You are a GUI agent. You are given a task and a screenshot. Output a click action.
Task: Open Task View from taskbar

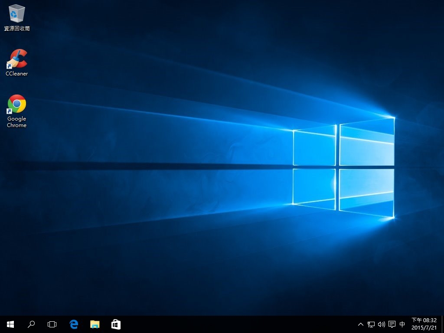tap(52, 324)
